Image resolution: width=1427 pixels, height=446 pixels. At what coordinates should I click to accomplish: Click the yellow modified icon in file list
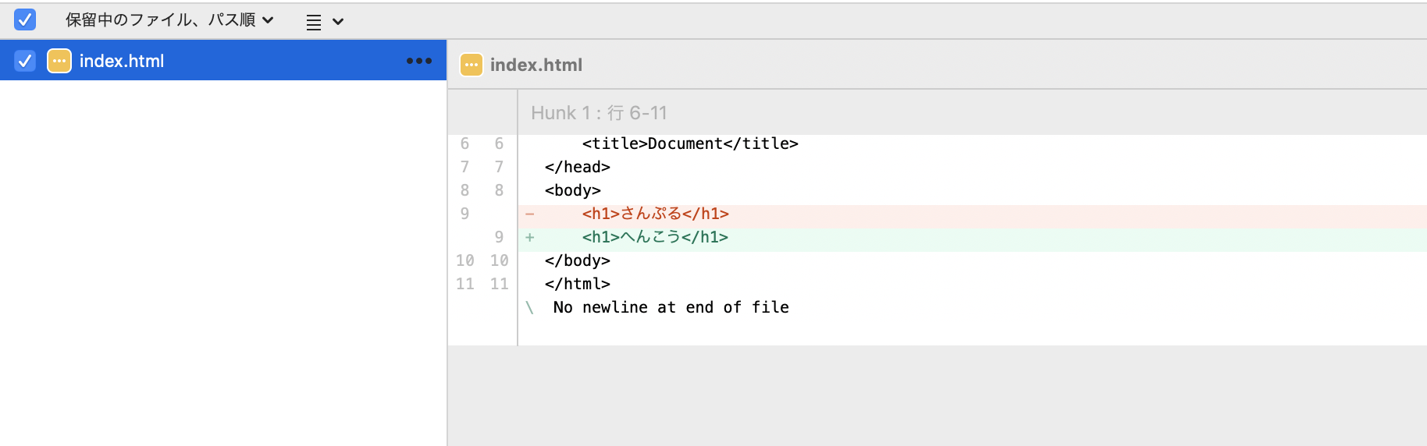59,61
